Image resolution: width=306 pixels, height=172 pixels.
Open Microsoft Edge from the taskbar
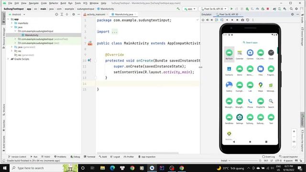pyautogui.click(x=112, y=168)
